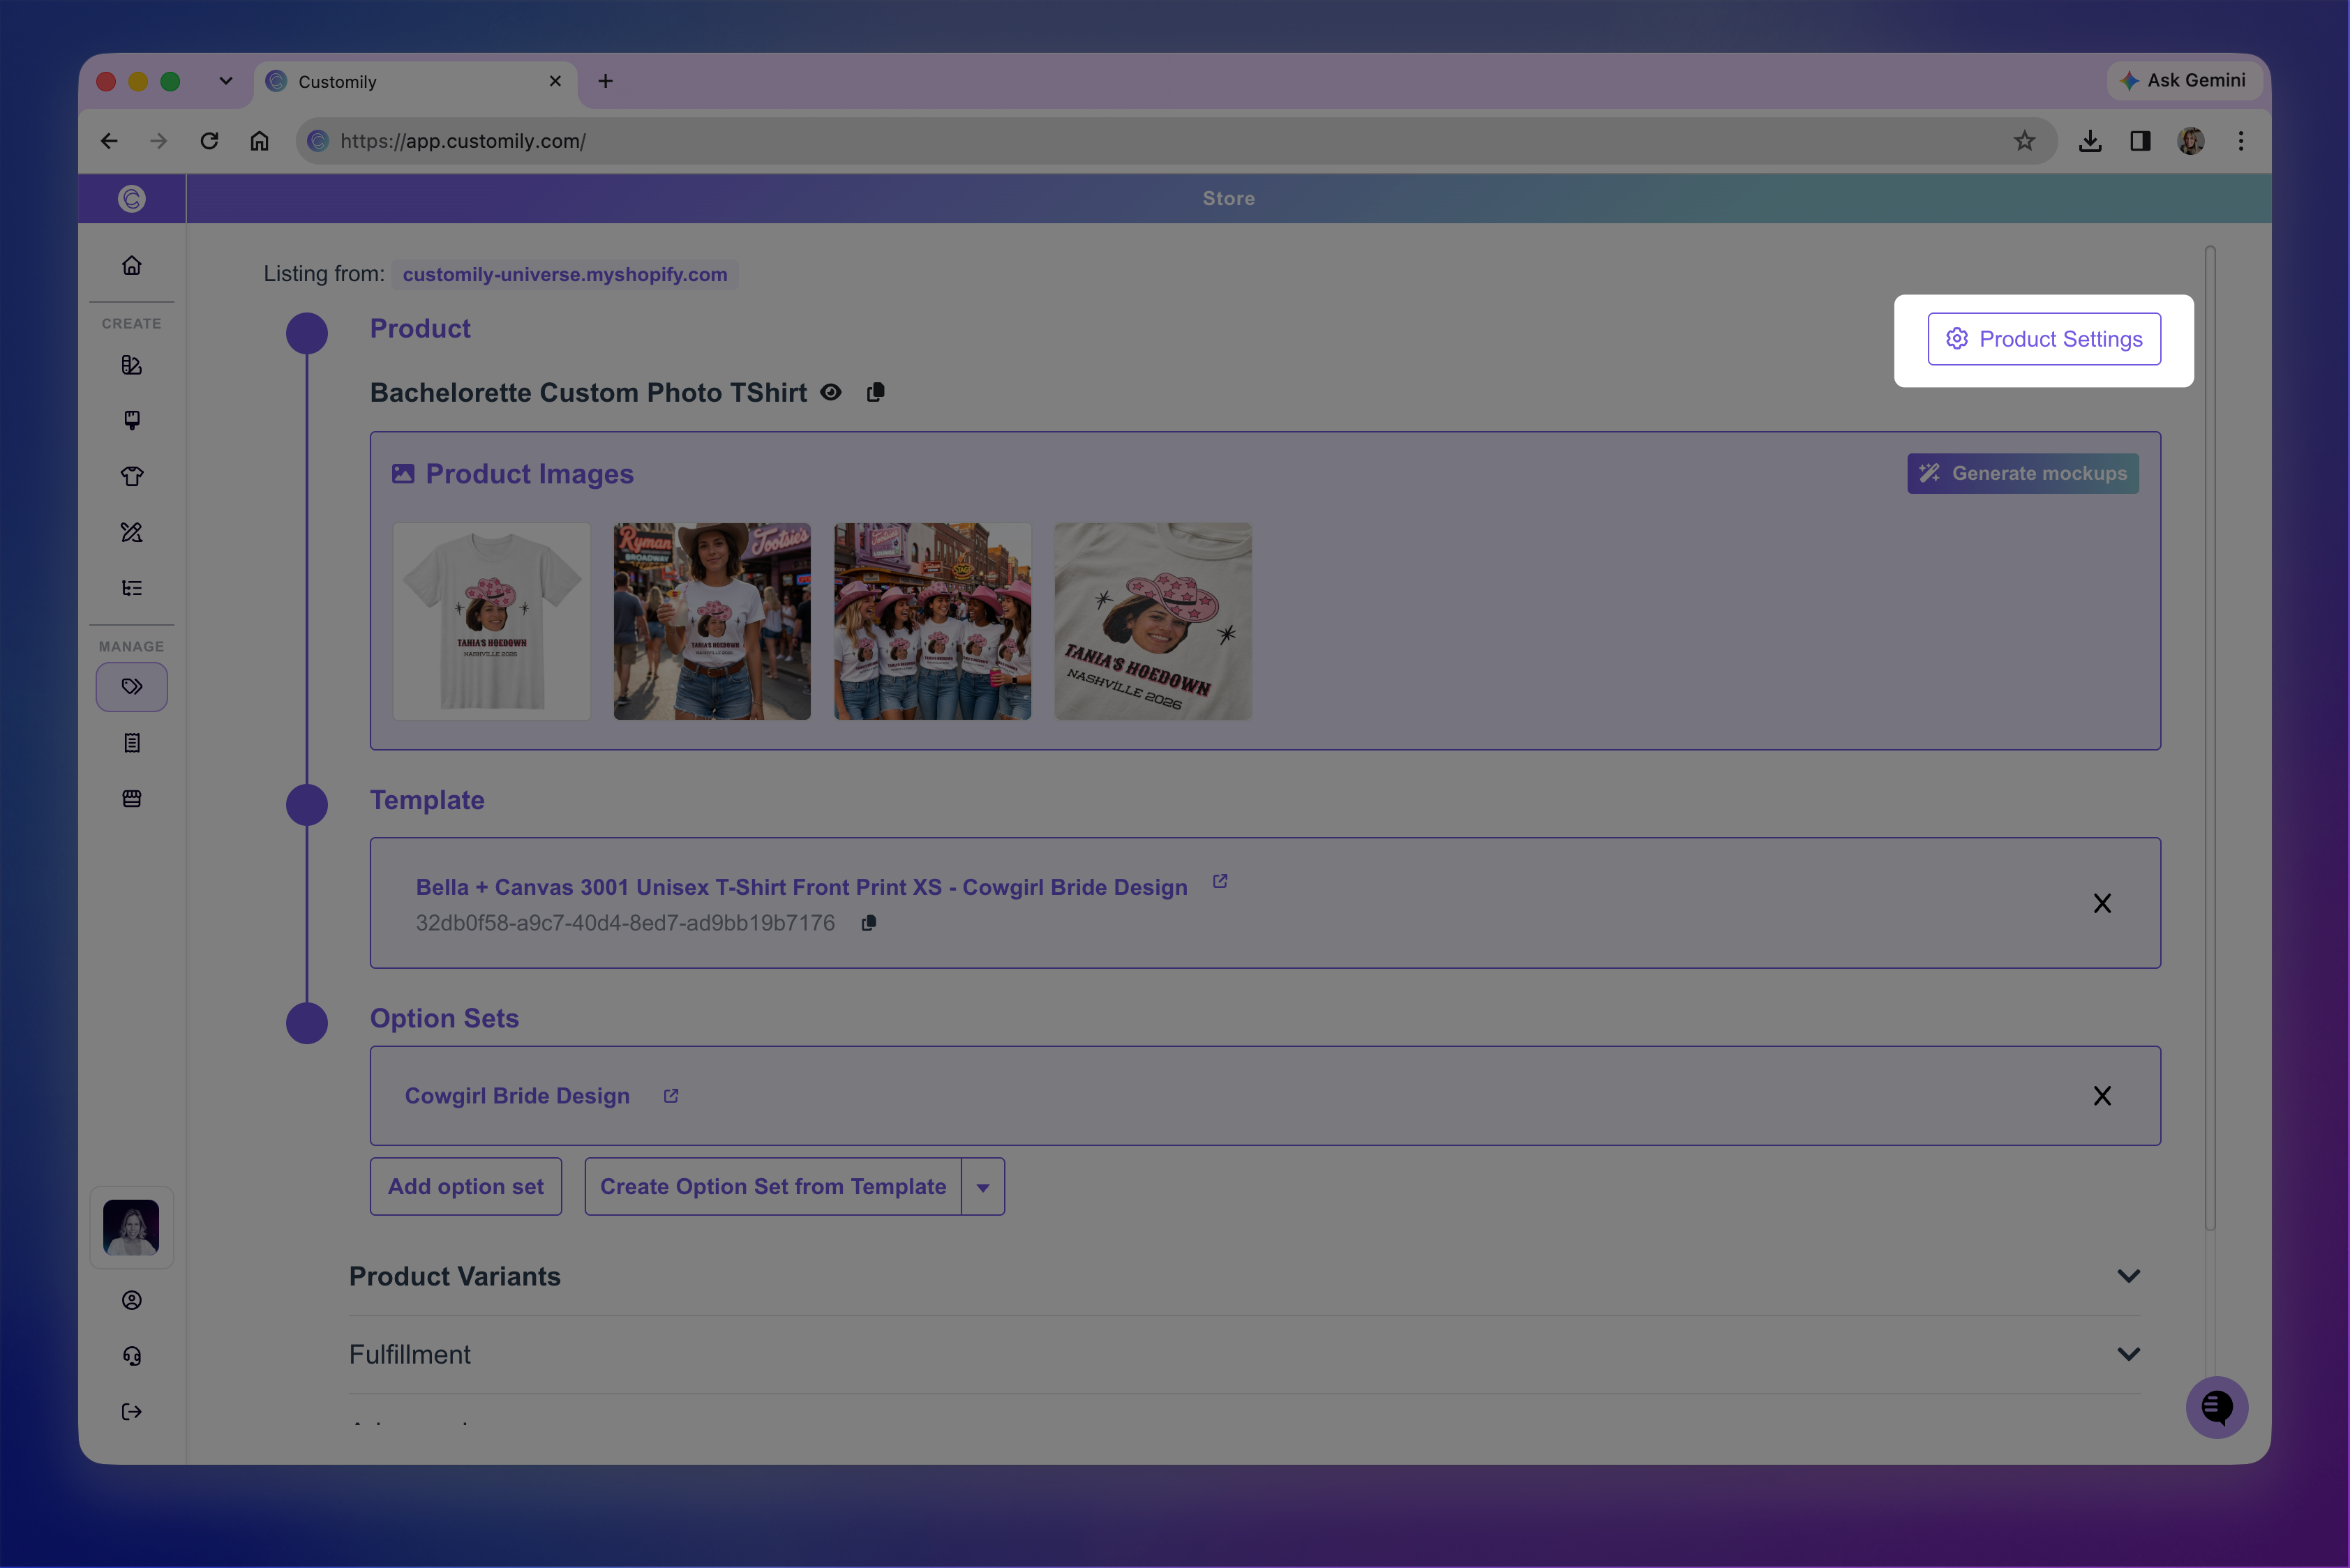Click the page vertical scrollbar
The height and width of the screenshot is (1568, 2350).
(2210, 739)
